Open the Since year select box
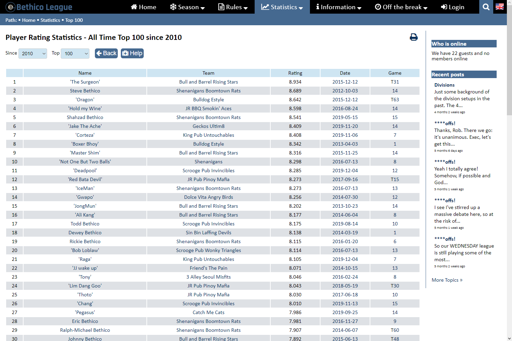Image resolution: width=512 pixels, height=341 pixels. [x=33, y=54]
